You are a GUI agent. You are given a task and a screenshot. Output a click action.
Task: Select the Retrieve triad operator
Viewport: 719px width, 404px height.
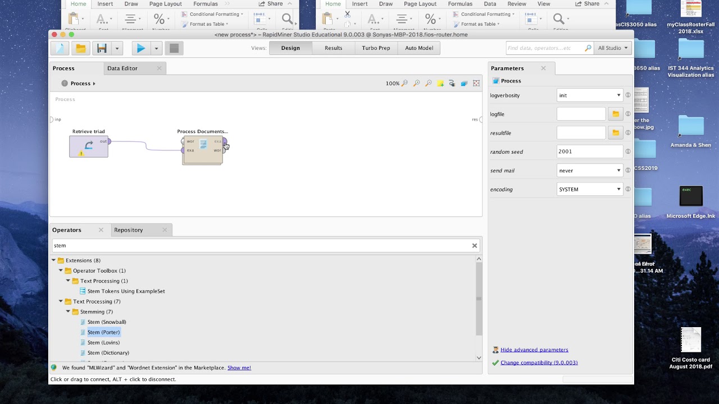coord(89,146)
